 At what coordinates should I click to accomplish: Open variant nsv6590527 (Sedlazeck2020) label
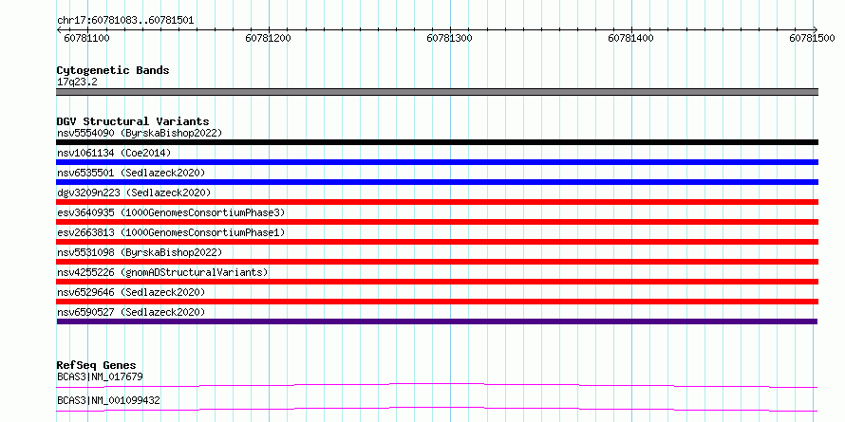(x=131, y=312)
